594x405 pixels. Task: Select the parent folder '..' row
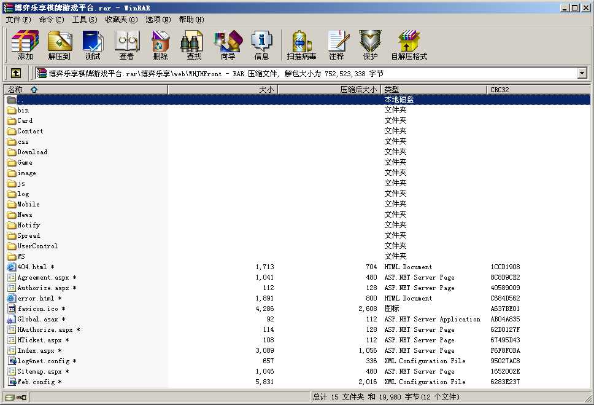pos(298,100)
